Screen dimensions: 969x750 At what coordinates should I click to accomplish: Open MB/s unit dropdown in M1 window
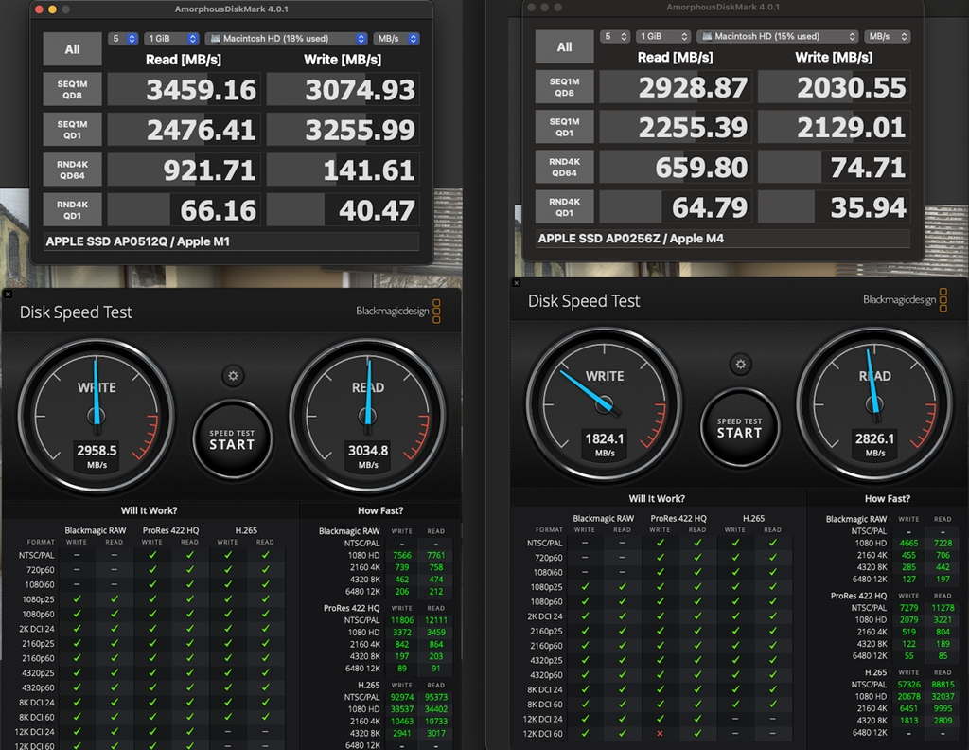click(396, 38)
